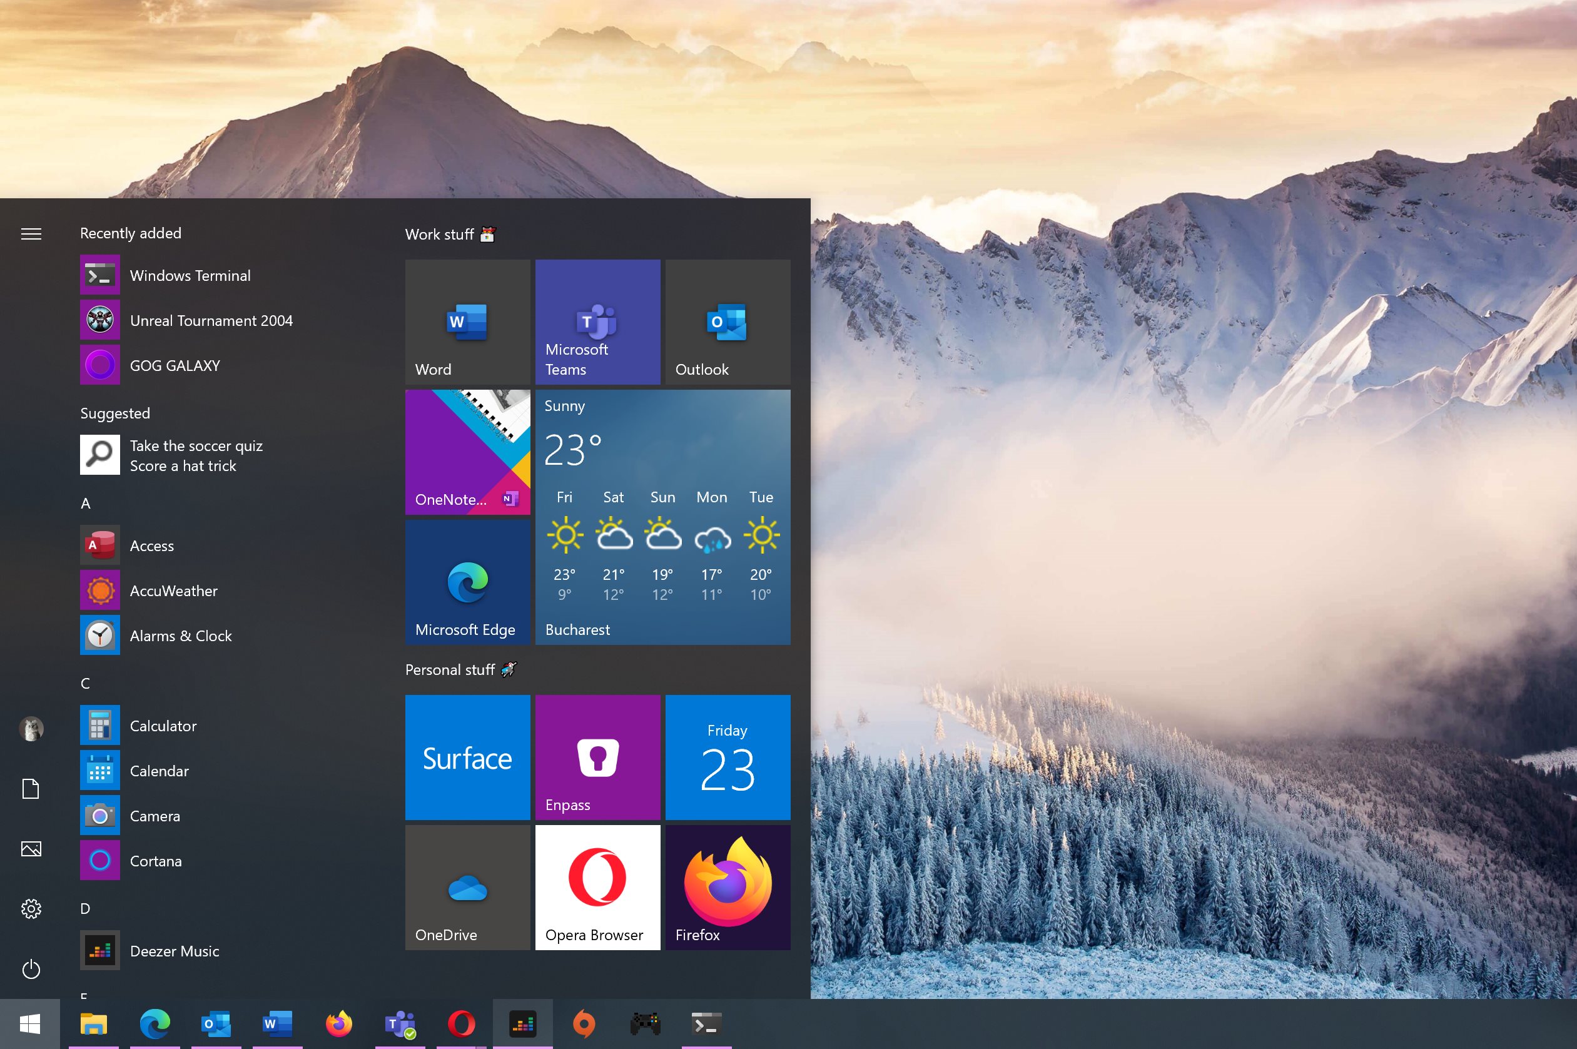Click the Windows Start button on taskbar

(x=30, y=1023)
